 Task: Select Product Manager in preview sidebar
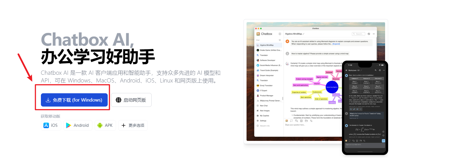click(x=269, y=95)
